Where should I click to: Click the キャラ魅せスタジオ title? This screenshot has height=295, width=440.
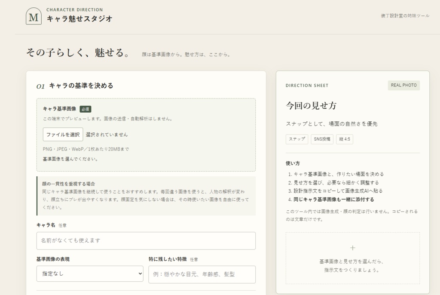coord(79,18)
